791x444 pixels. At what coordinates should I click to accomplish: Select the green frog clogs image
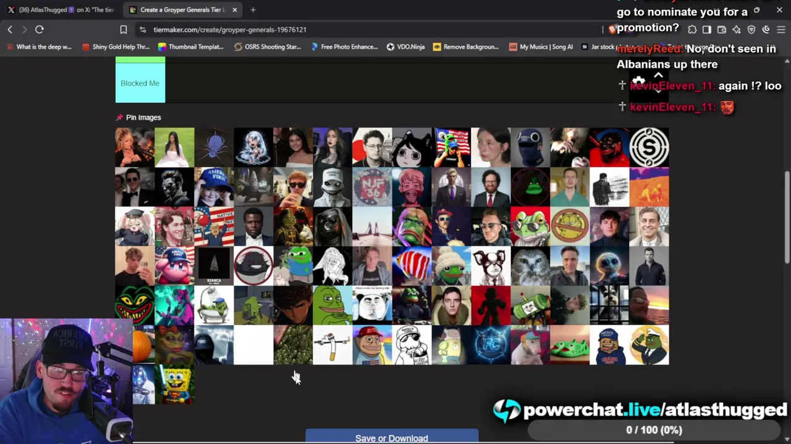(570, 345)
